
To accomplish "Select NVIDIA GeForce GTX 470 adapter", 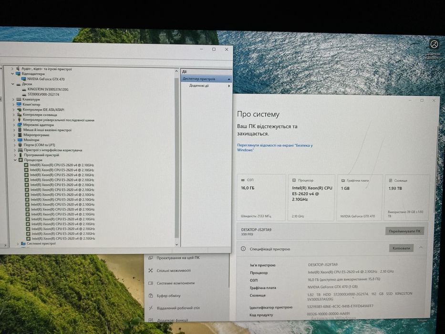I will pos(46,79).
